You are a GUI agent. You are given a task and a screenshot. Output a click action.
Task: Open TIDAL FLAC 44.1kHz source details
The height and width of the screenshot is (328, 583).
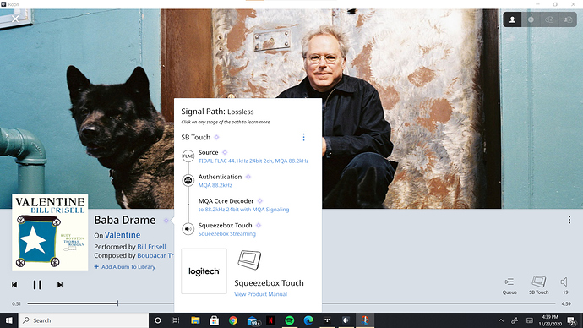pyautogui.click(x=253, y=161)
